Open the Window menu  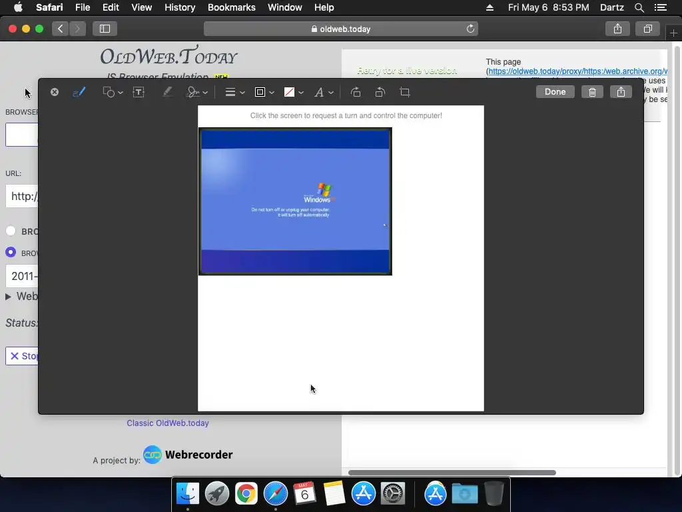(x=284, y=7)
